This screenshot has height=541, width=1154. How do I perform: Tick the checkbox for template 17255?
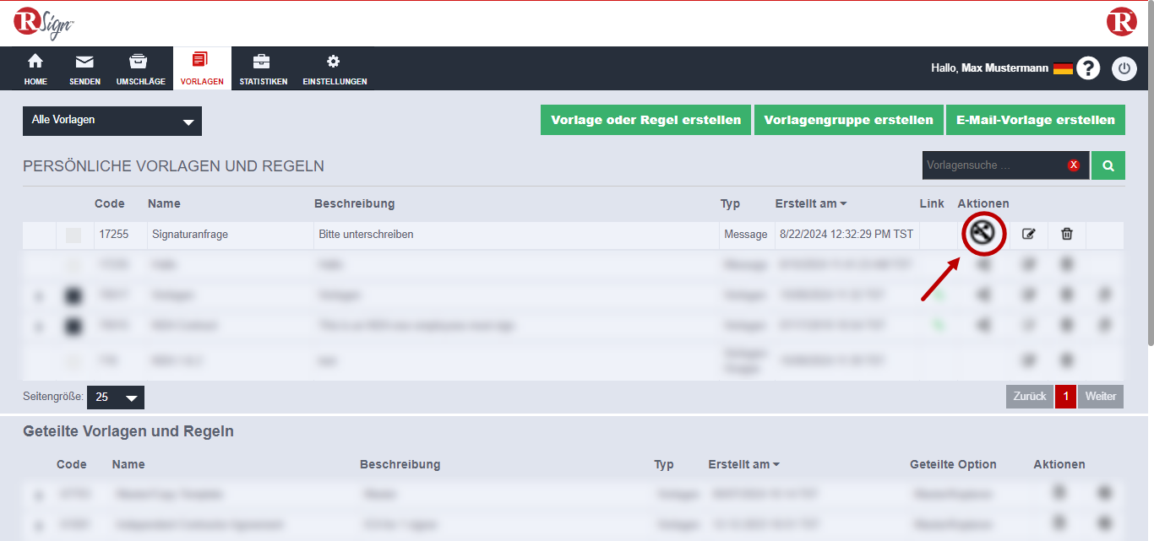coord(73,235)
